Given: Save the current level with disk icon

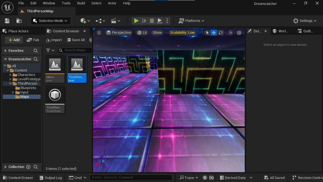Looking at the screenshot, I should click(7, 21).
